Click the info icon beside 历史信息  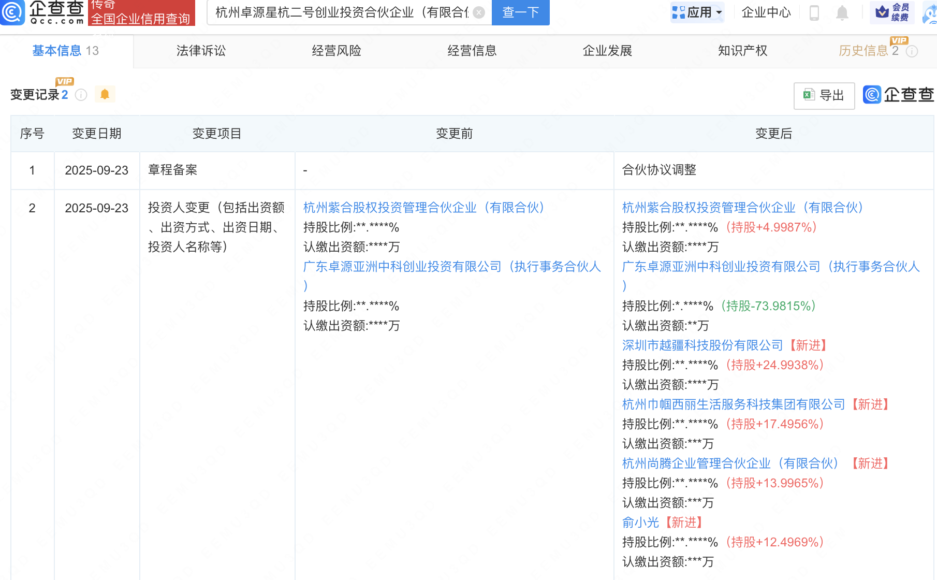[x=912, y=51]
